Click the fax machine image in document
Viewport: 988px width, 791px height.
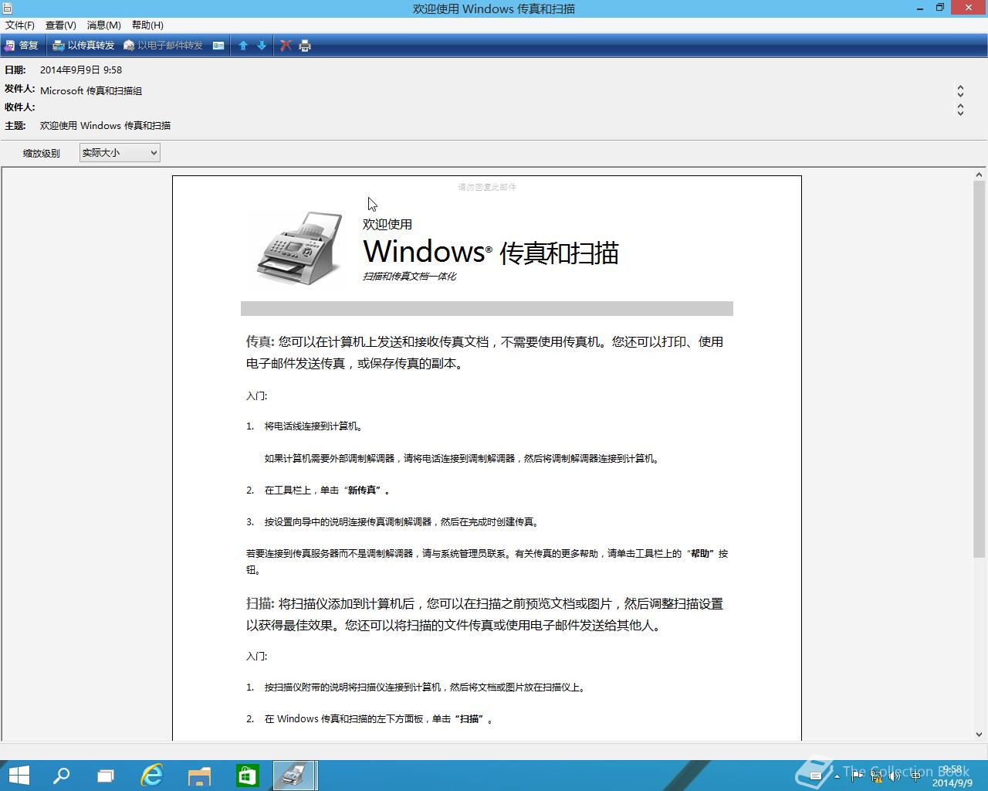[300, 247]
